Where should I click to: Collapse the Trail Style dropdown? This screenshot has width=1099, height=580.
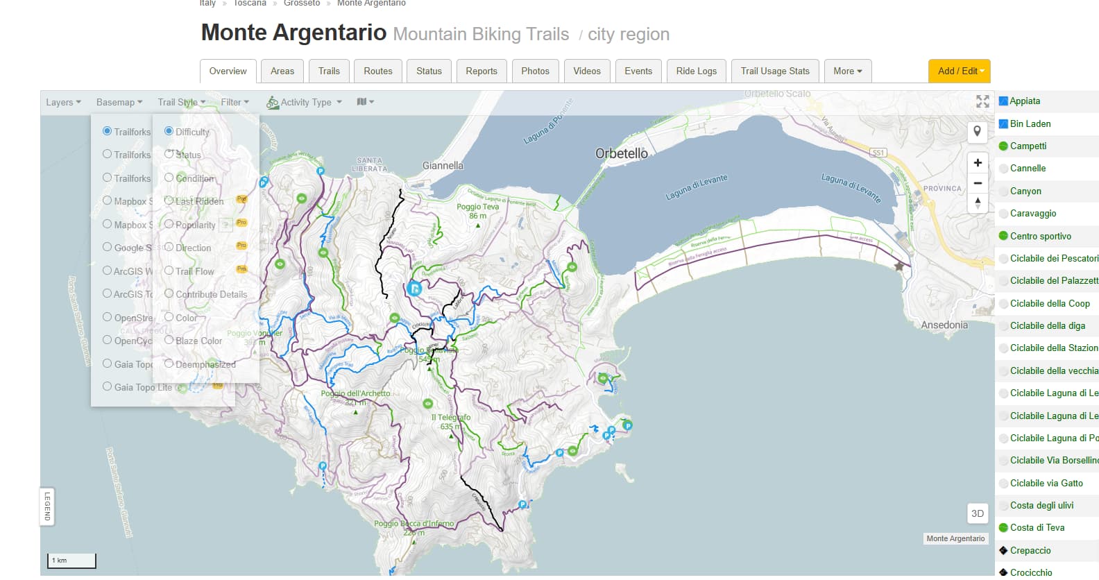181,102
